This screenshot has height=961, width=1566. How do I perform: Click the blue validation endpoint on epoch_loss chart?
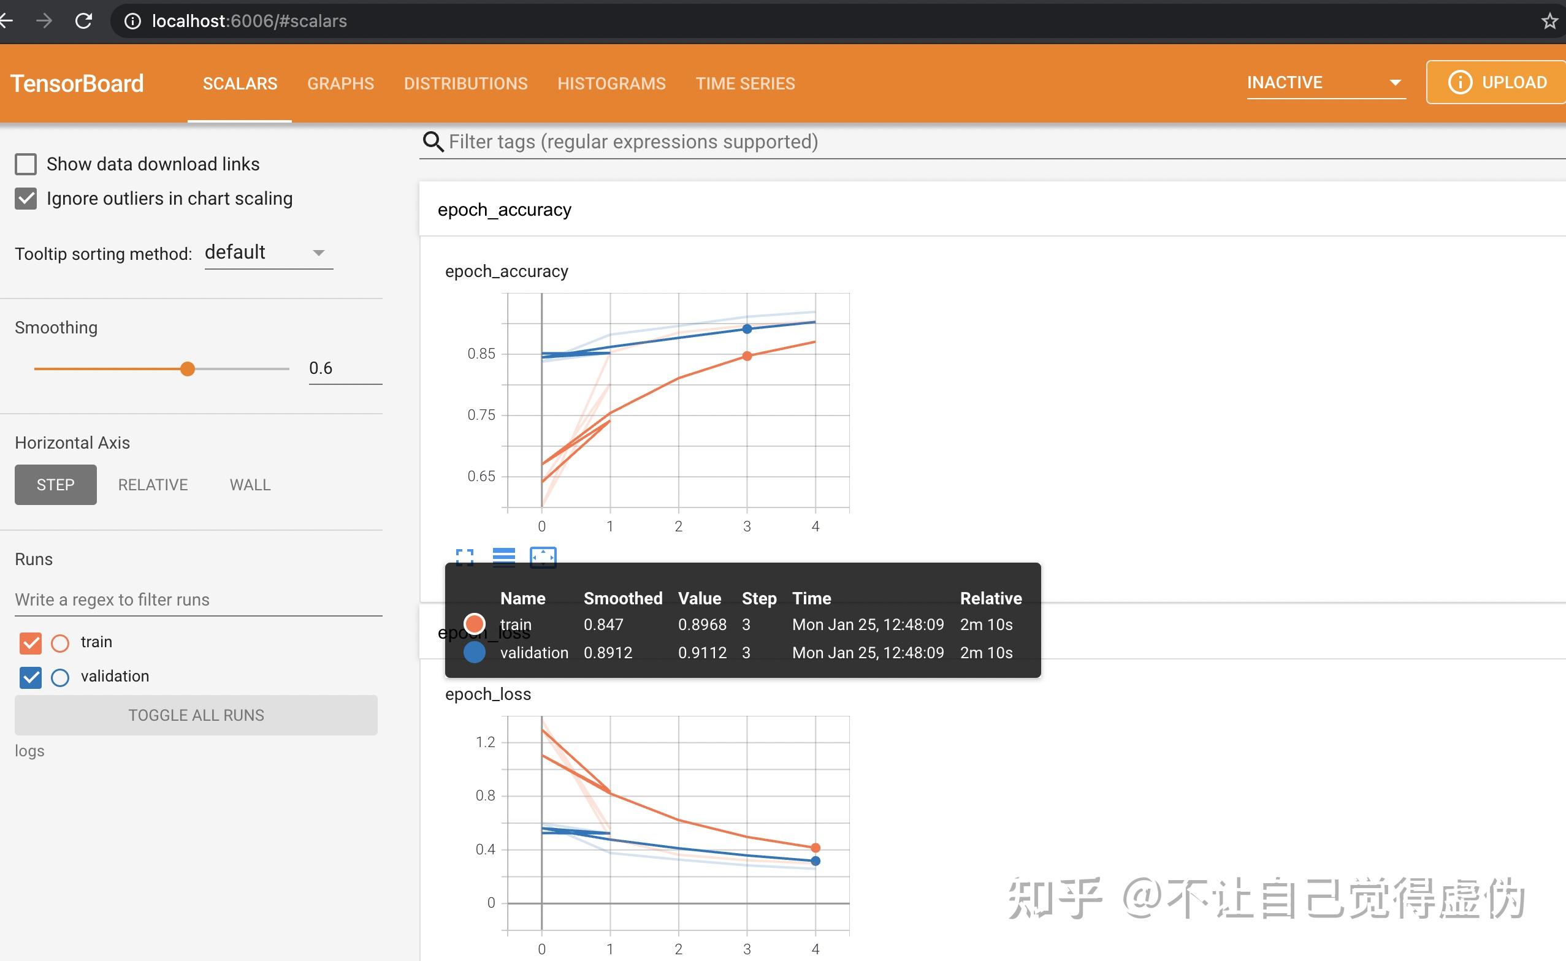click(x=815, y=861)
